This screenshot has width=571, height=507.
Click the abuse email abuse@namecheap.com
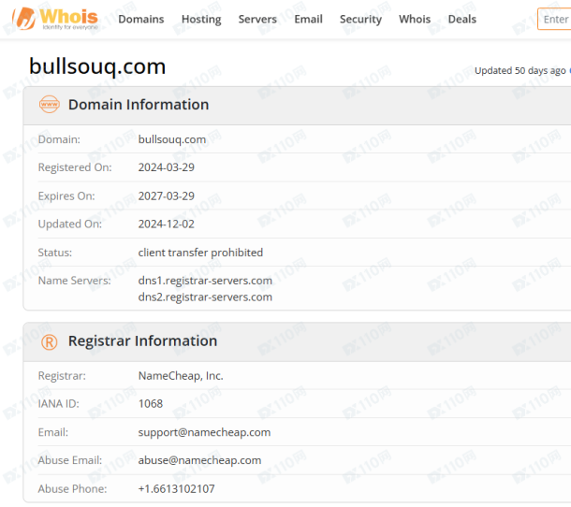click(199, 460)
